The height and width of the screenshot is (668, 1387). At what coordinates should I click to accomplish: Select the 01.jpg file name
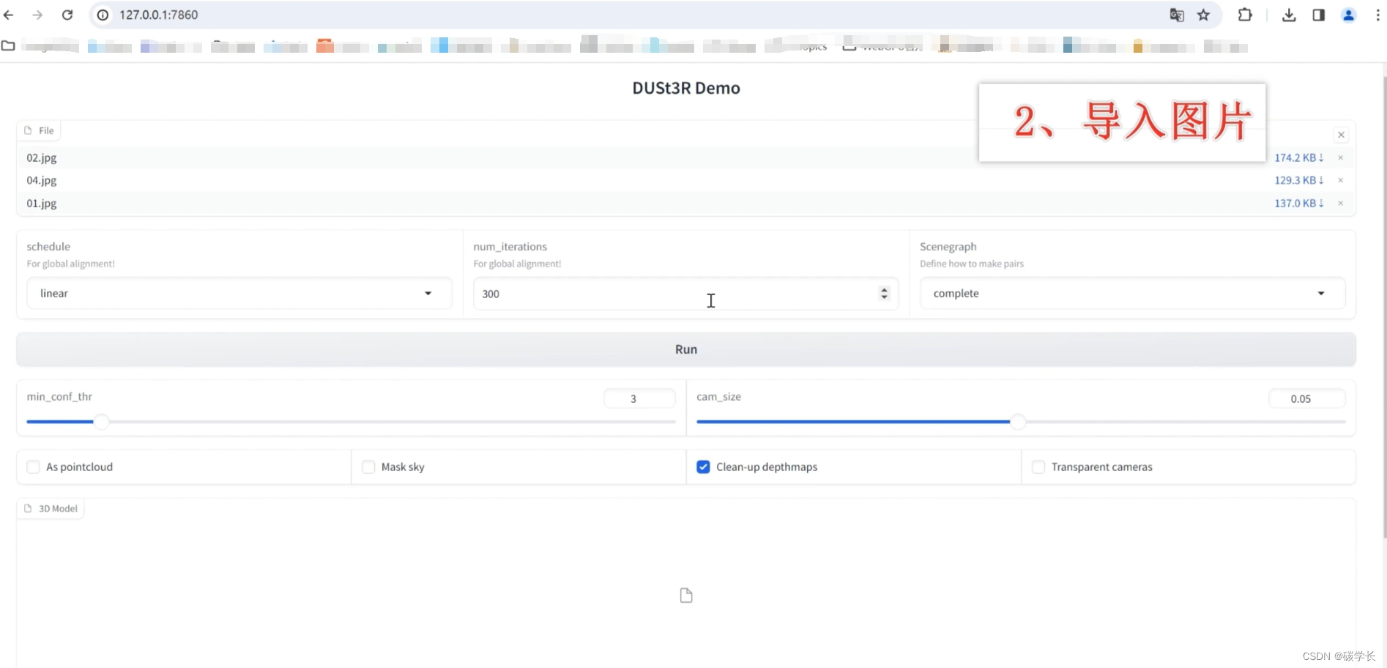(x=42, y=203)
